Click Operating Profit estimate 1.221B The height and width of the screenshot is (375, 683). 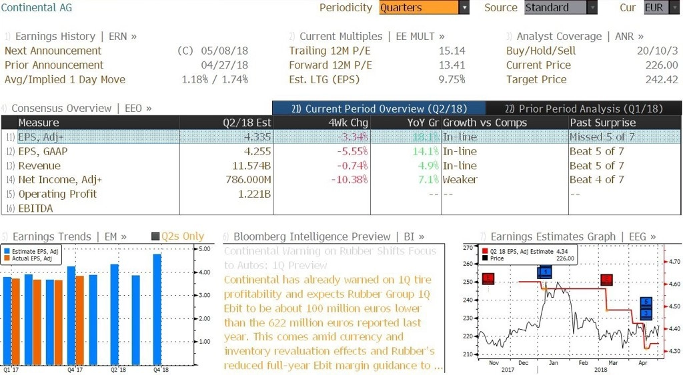(254, 194)
